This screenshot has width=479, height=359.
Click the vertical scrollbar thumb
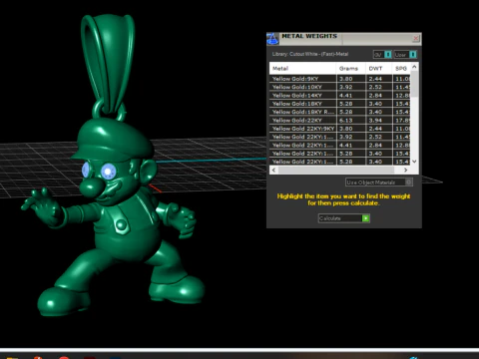click(x=414, y=84)
